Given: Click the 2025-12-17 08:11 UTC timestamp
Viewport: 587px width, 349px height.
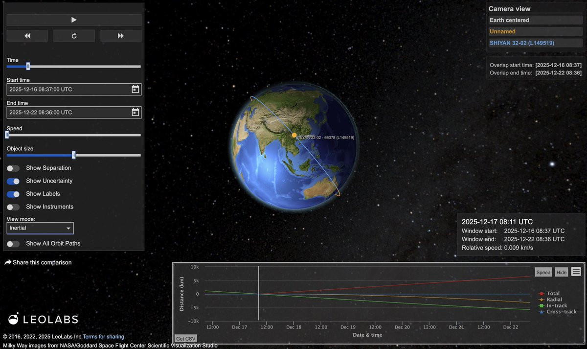Looking at the screenshot, I should (497, 222).
